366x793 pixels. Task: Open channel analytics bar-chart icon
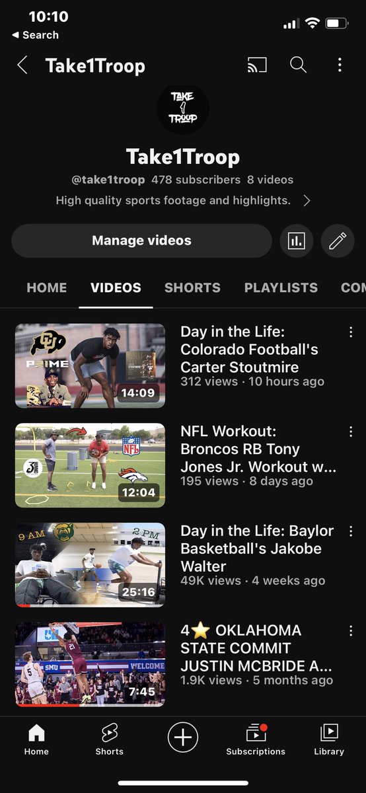click(x=297, y=241)
